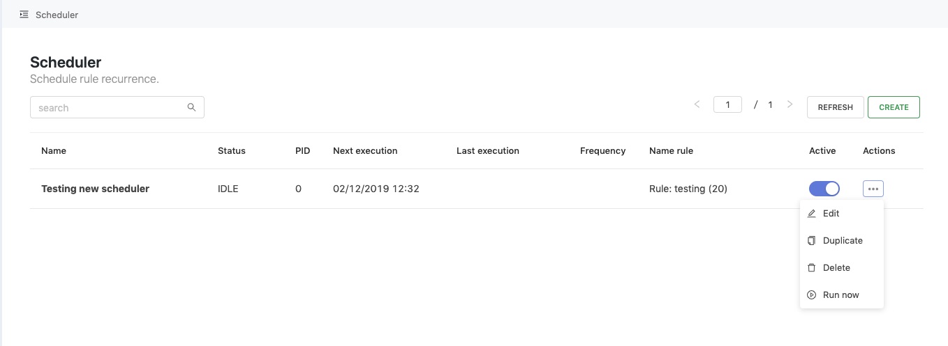Viewport: 948px width, 346px height.
Task: Click the pencil Edit icon
Action: (x=811, y=214)
